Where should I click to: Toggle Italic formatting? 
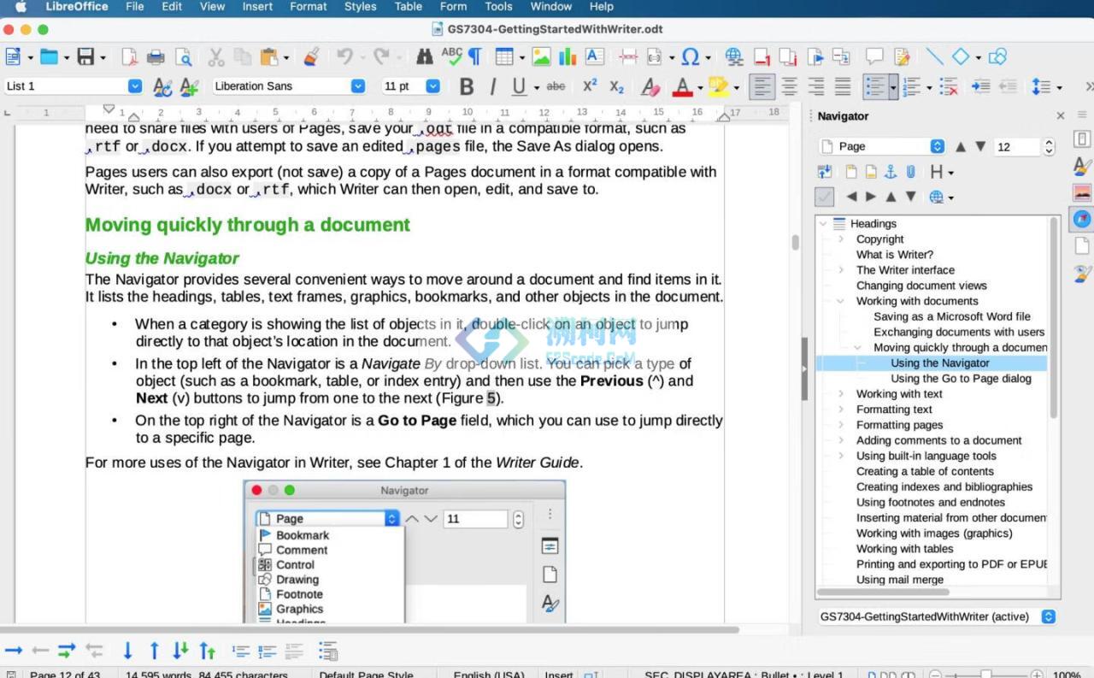492,86
